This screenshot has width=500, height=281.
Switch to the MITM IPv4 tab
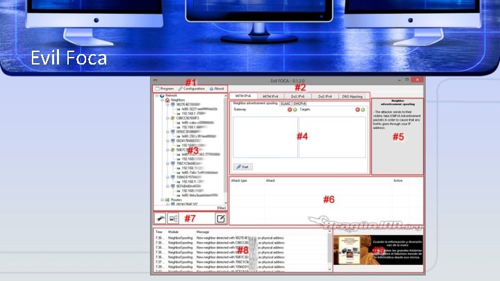pyautogui.click(x=270, y=96)
